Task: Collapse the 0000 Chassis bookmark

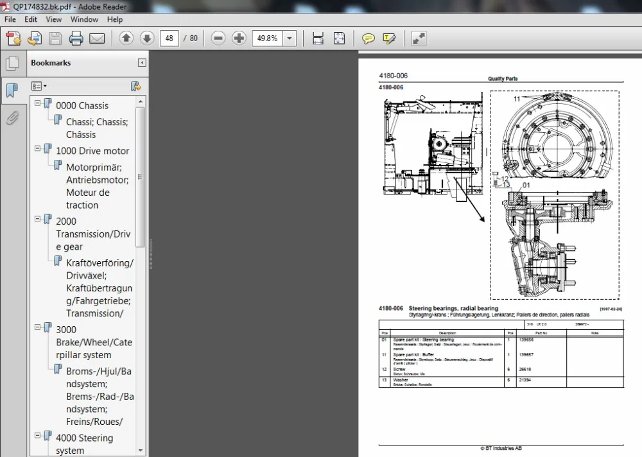Action: click(x=38, y=103)
